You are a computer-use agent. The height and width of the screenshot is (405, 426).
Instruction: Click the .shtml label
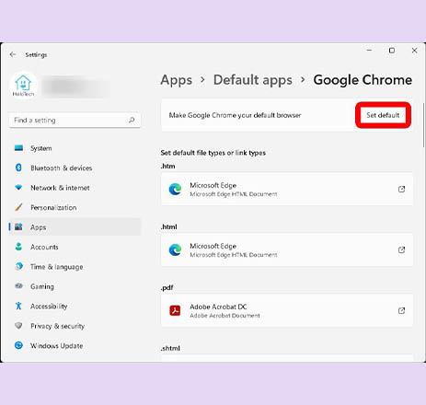[x=170, y=348]
